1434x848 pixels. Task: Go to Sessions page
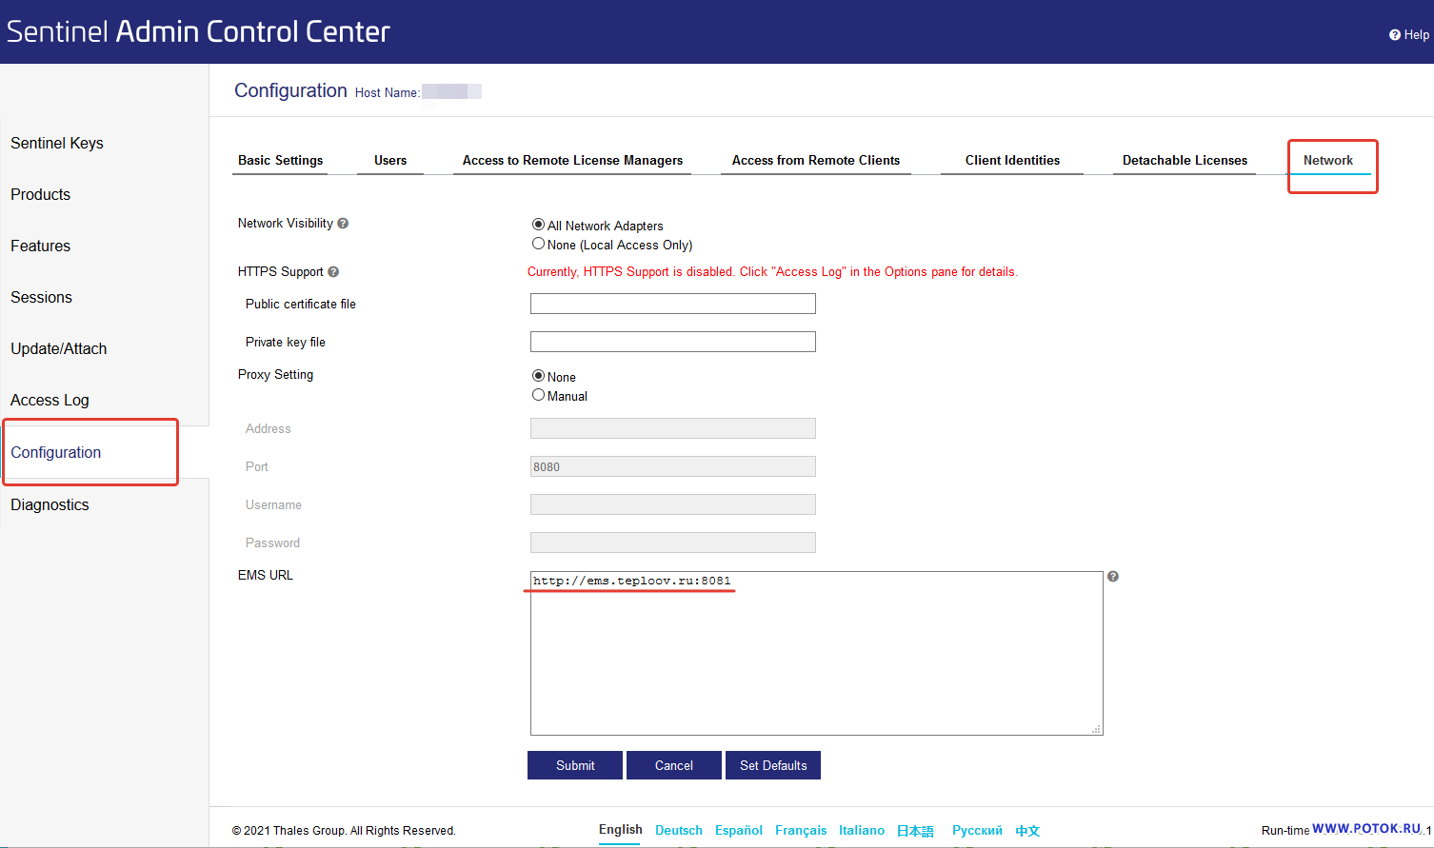point(42,297)
